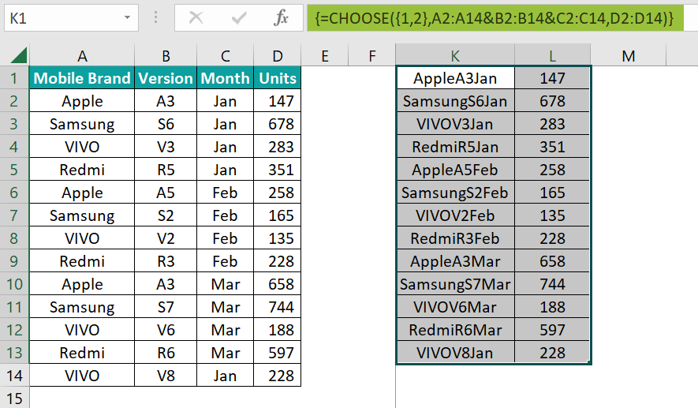Viewport: 698px width, 408px height.
Task: Select version cell A5
Action: 166,193
